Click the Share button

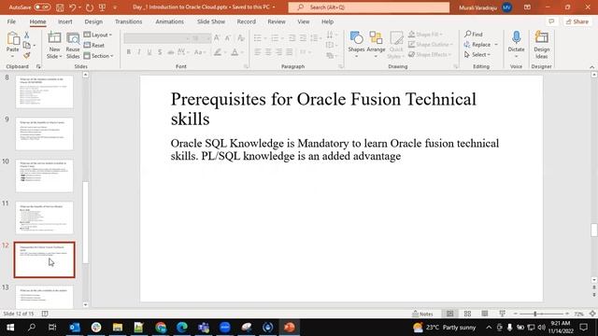click(x=577, y=21)
